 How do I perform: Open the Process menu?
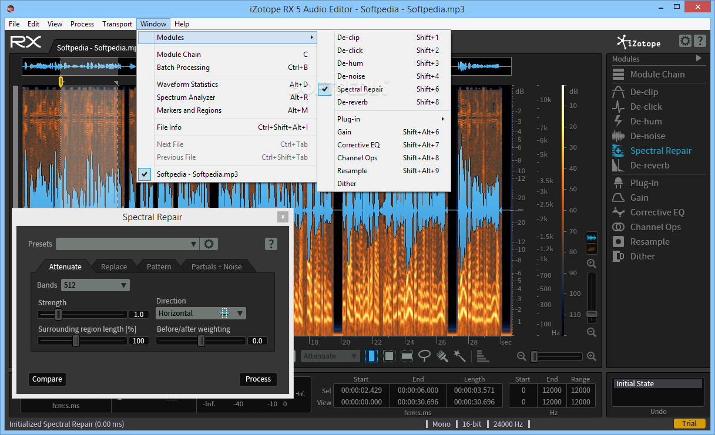82,24
